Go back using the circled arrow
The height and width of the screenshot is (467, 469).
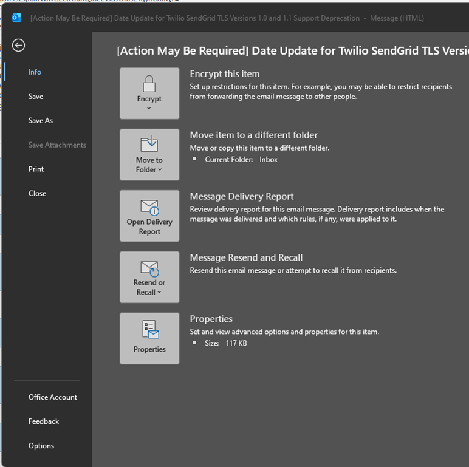pyautogui.click(x=19, y=46)
